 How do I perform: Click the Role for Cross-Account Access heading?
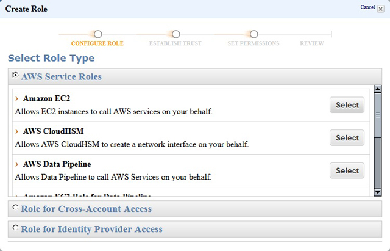86,209
